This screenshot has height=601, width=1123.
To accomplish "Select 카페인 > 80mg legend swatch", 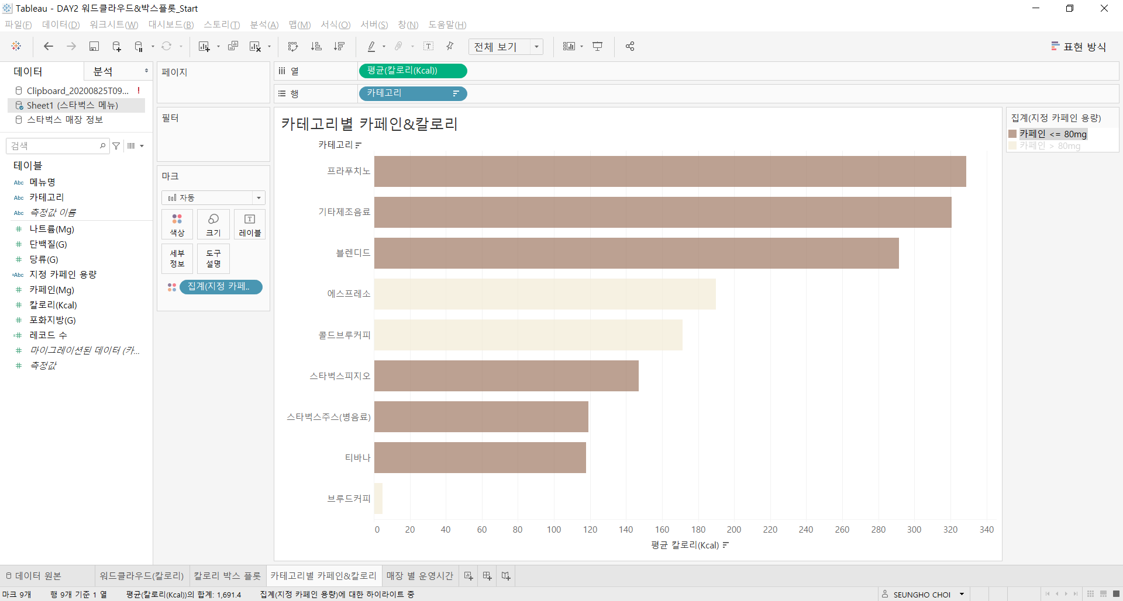I will (1012, 146).
